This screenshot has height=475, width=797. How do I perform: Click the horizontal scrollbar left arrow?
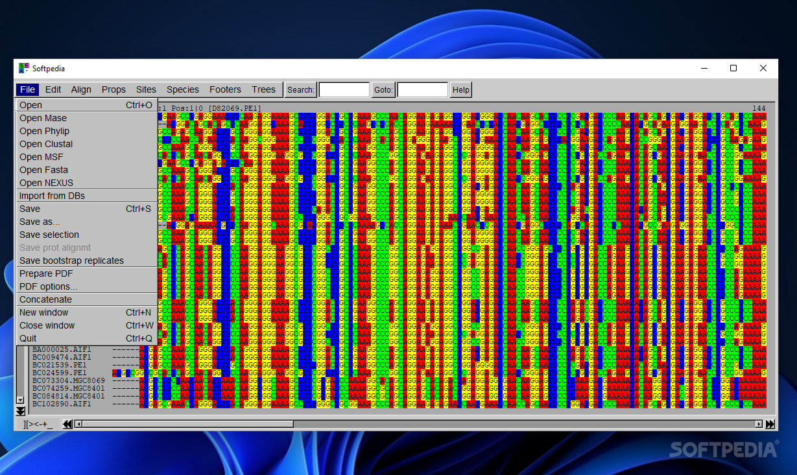(78, 424)
